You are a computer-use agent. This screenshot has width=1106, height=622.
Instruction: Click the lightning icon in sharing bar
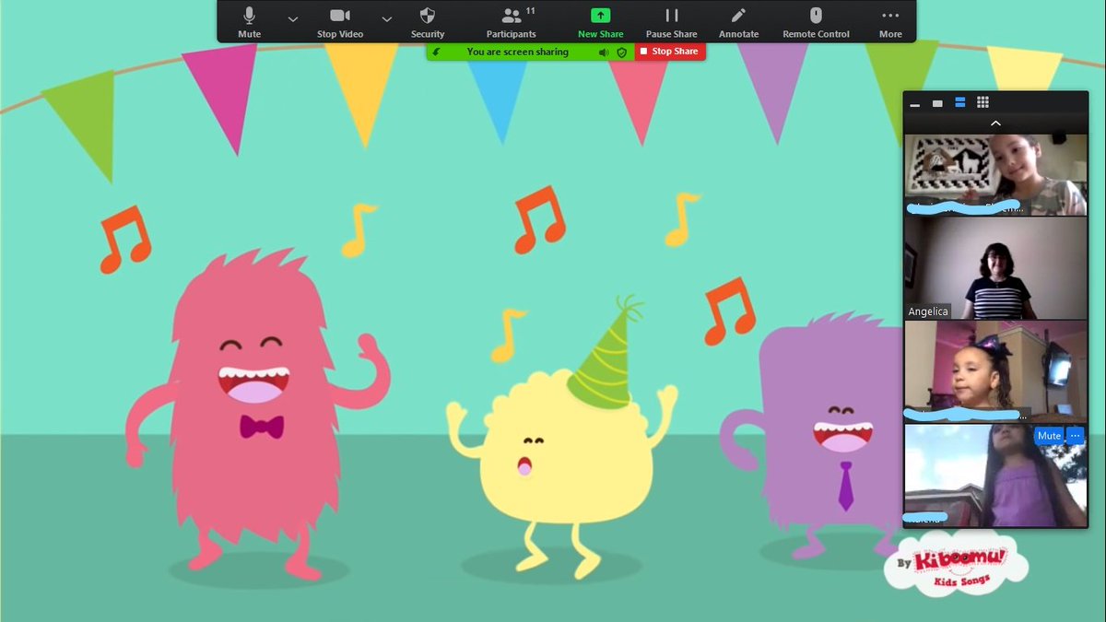436,53
